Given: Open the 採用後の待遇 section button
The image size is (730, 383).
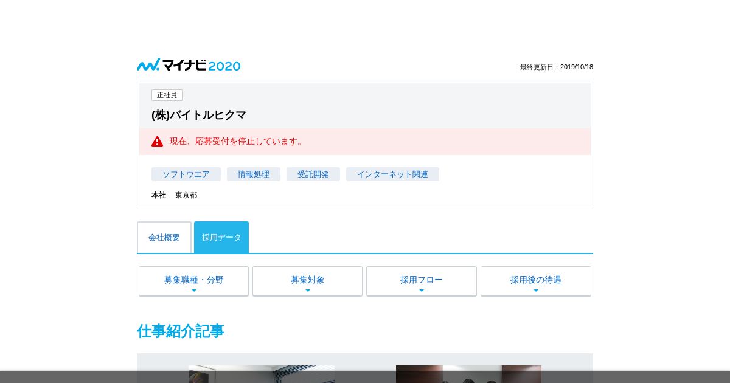Looking at the screenshot, I should [x=536, y=281].
